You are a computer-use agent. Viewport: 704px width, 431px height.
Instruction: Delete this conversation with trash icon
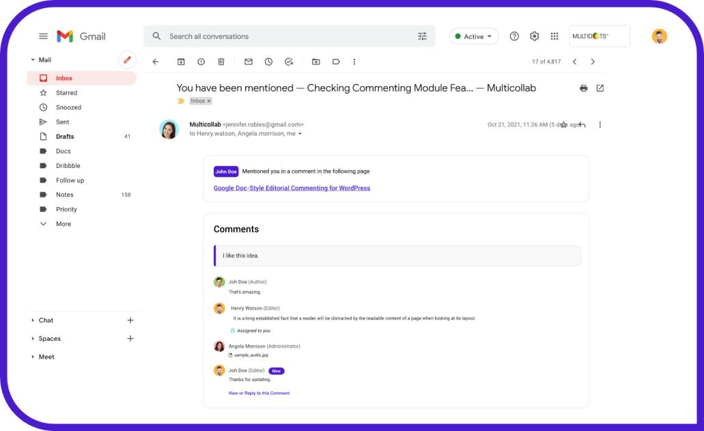[x=221, y=62]
